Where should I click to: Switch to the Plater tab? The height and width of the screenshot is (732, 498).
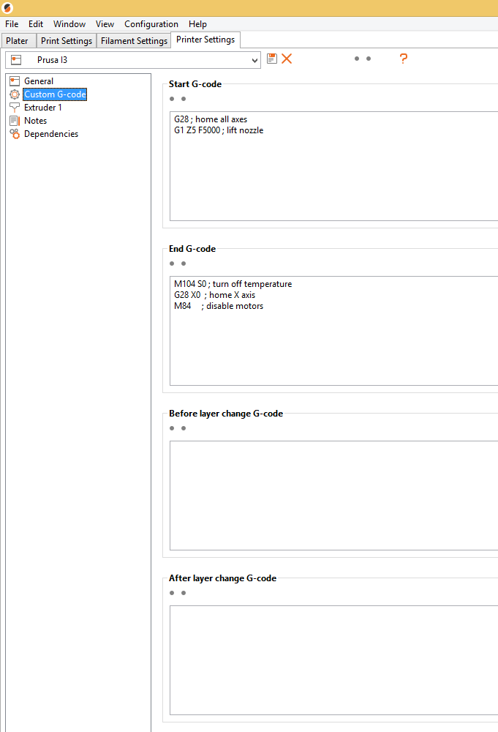18,40
